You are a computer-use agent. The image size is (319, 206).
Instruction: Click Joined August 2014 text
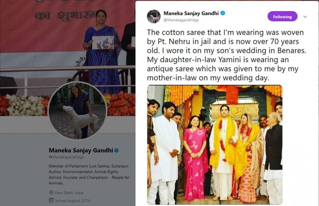click(72, 200)
